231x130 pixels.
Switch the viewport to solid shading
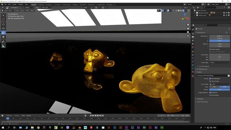(x=179, y=10)
